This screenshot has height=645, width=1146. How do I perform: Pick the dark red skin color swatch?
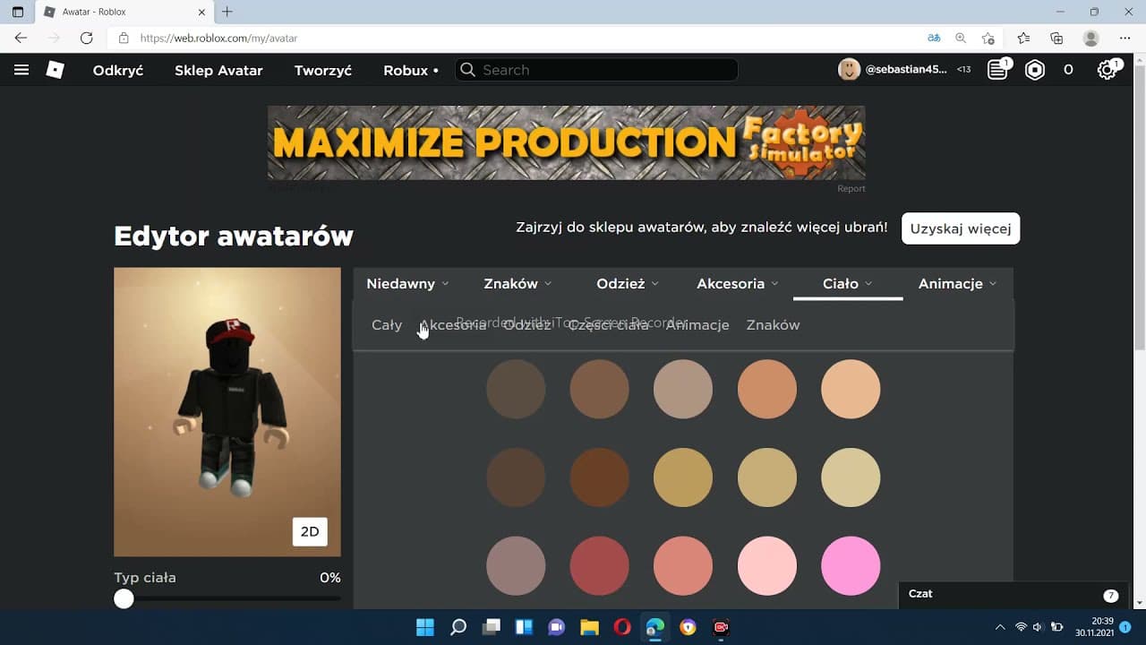(599, 566)
